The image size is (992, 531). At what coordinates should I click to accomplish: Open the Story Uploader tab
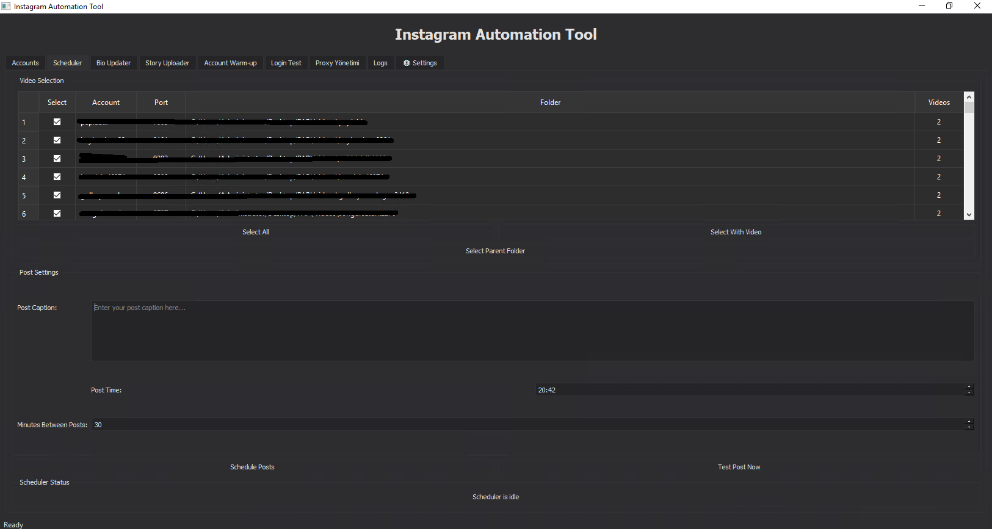[x=167, y=63]
